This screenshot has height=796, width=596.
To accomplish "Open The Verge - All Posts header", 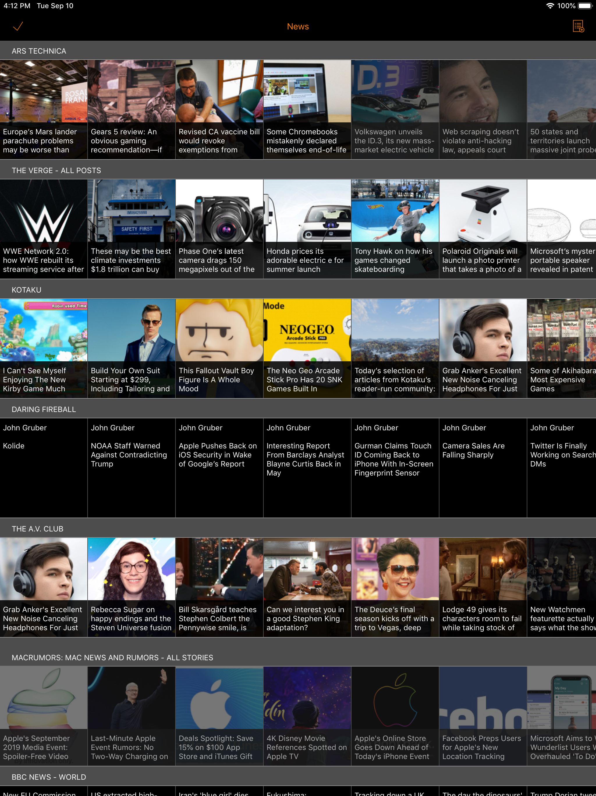I will tap(56, 170).
